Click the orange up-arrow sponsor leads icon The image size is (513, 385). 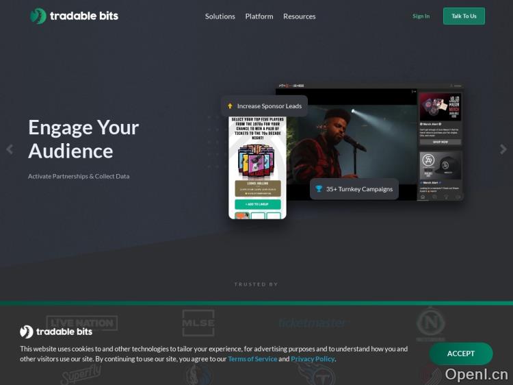[230, 106]
